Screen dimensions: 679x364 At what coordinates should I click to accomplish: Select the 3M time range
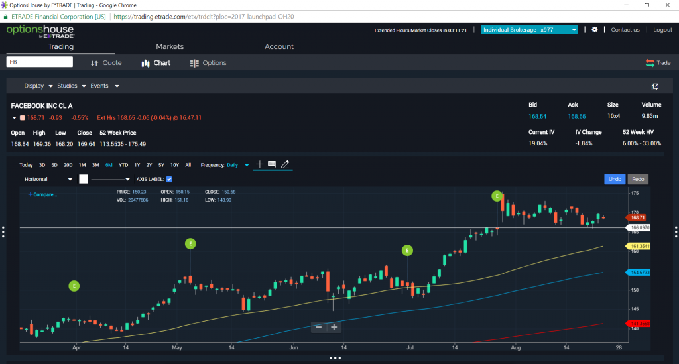tap(95, 165)
